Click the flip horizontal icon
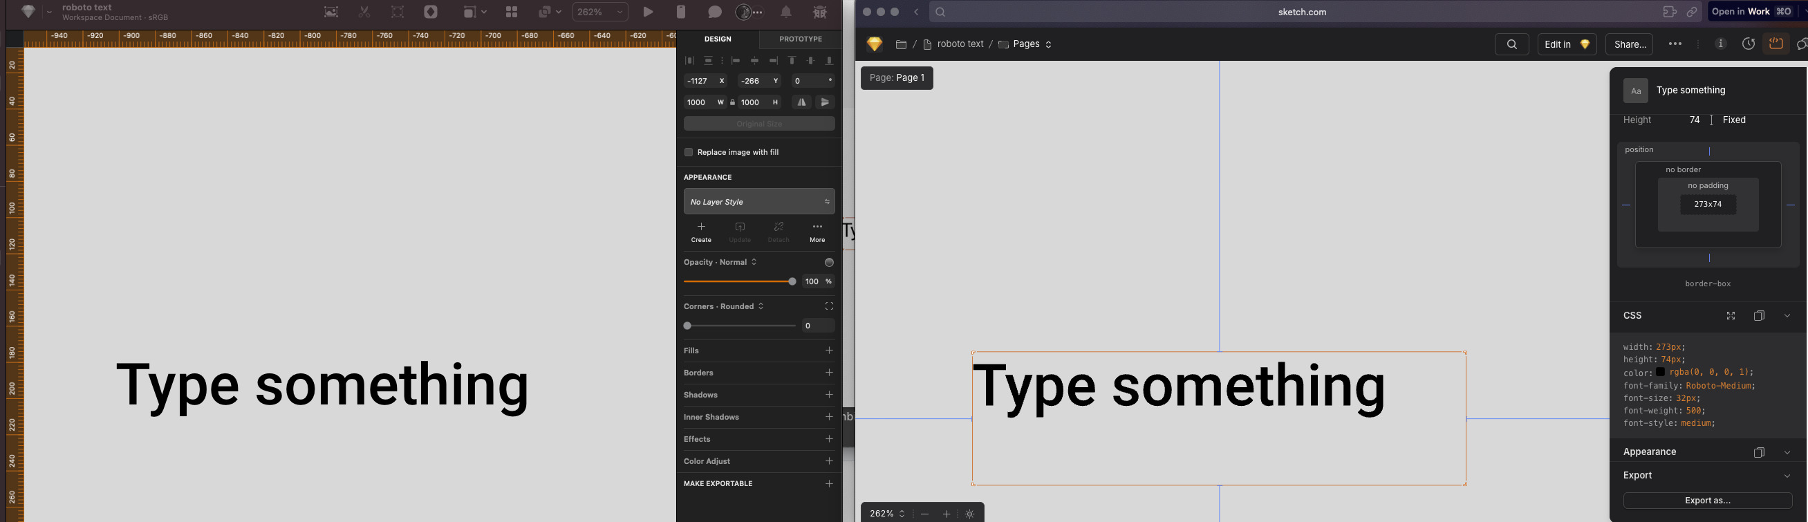 [x=801, y=102]
